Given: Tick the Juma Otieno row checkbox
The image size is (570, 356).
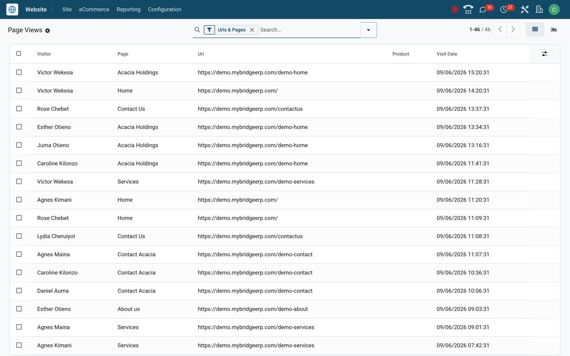Looking at the screenshot, I should 19,145.
